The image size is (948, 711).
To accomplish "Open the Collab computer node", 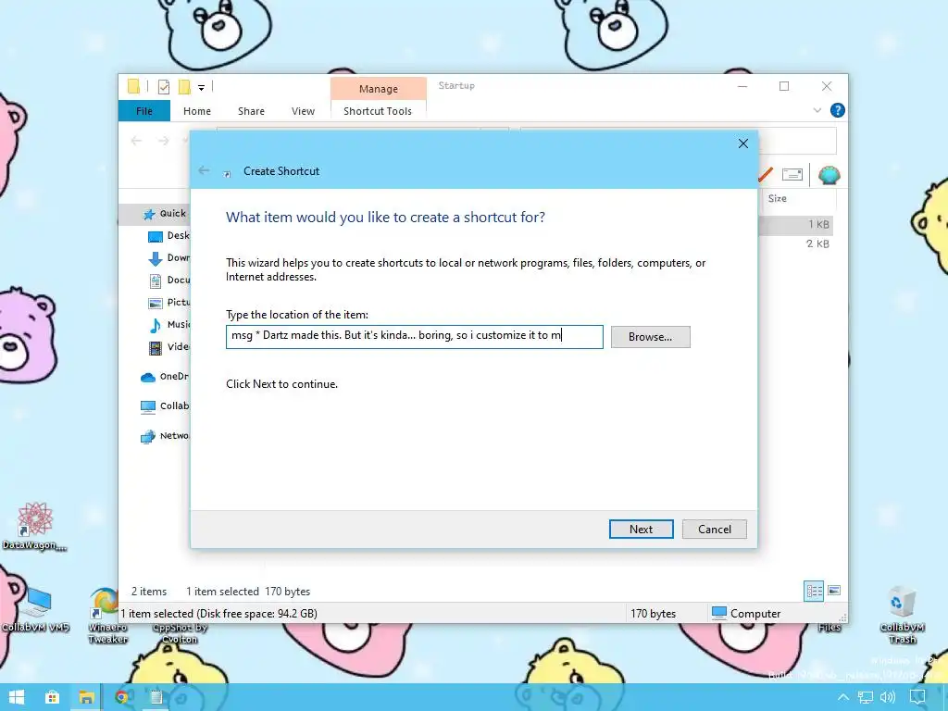I will click(x=165, y=406).
